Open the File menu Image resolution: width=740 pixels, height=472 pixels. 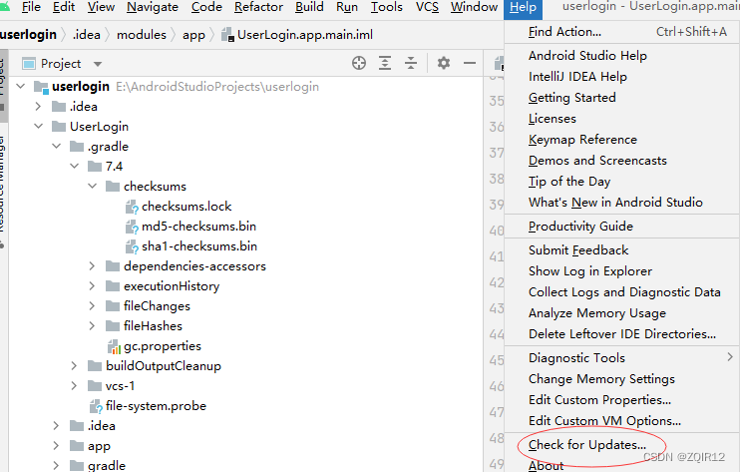point(31,7)
